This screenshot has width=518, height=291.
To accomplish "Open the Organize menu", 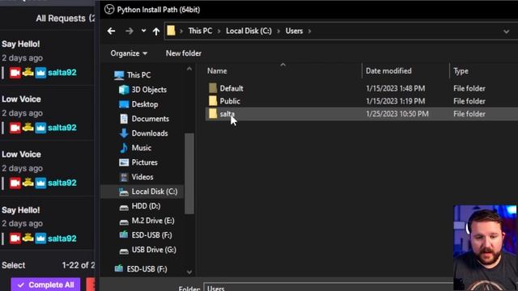I will click(129, 53).
